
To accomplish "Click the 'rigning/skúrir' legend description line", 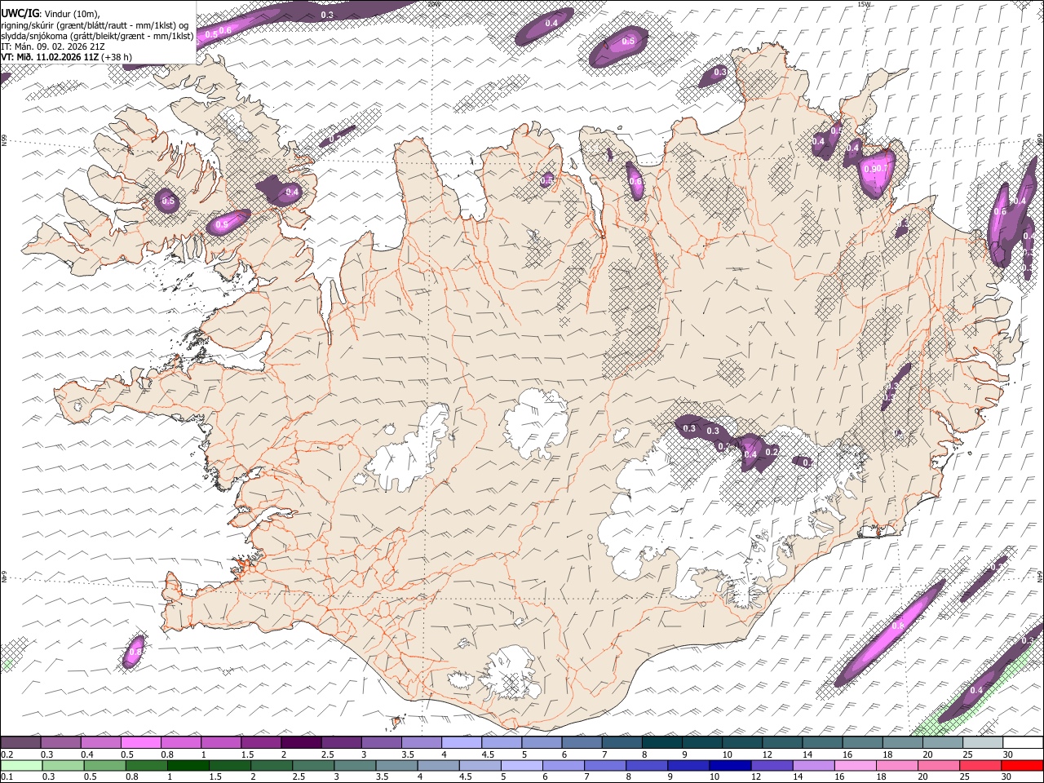I will (95, 25).
